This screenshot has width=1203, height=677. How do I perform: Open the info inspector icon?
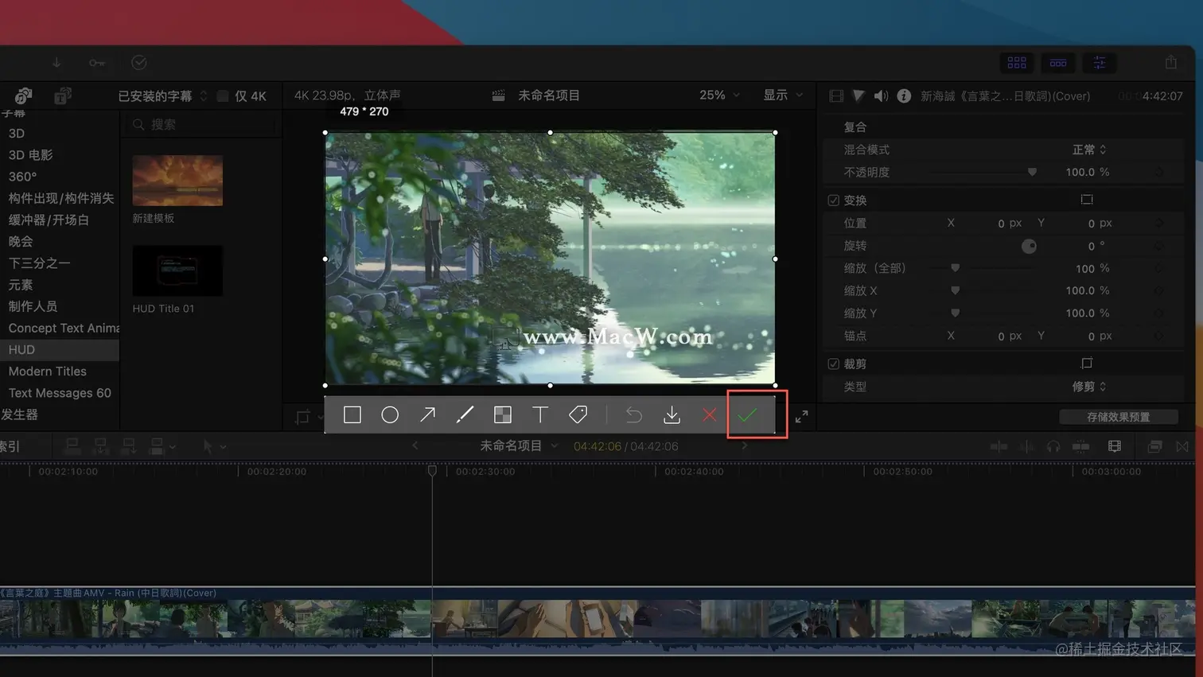[x=904, y=96]
